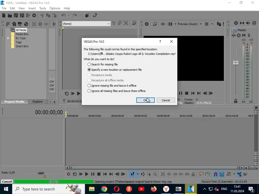
Task: Open the dropdown arrow before Preview (Auto)
Action: (x=175, y=24)
